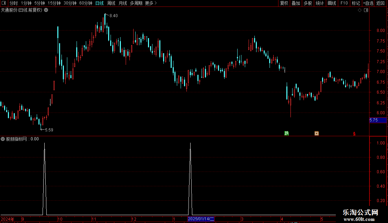Image resolution: width=388 pixels, height=223 pixels.
Task: Click the 2024年 label on time axis
Action: (8, 219)
